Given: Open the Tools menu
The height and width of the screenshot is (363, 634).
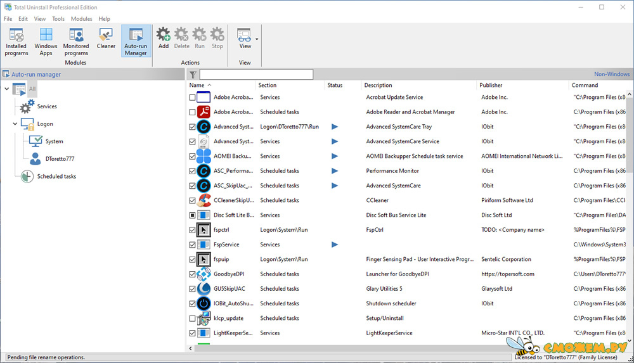Looking at the screenshot, I should [58, 18].
